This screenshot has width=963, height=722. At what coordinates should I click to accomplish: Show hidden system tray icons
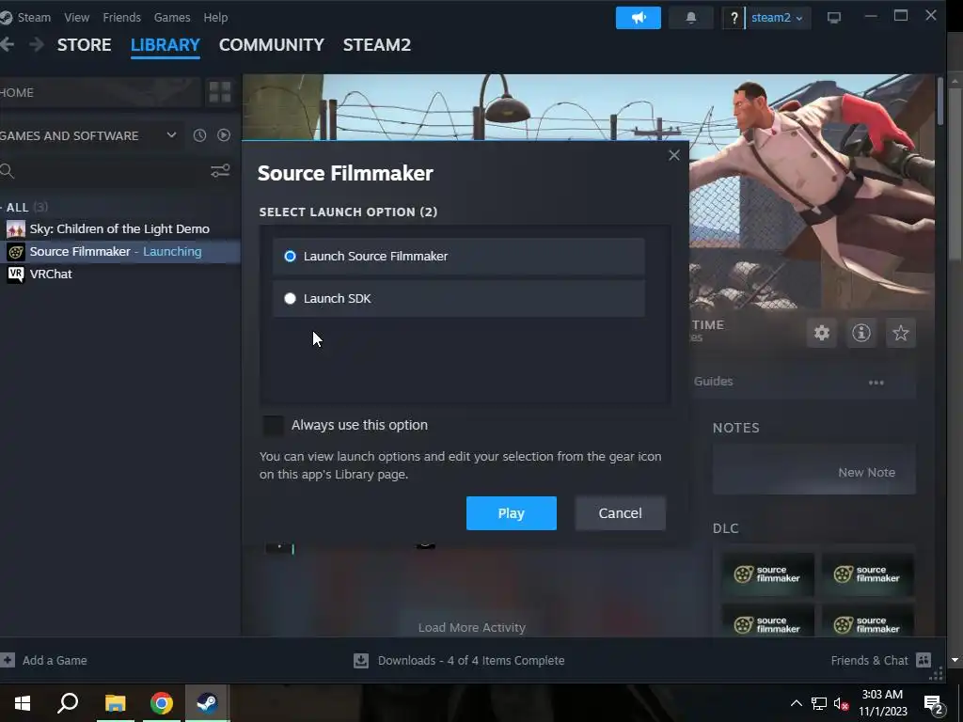(796, 703)
